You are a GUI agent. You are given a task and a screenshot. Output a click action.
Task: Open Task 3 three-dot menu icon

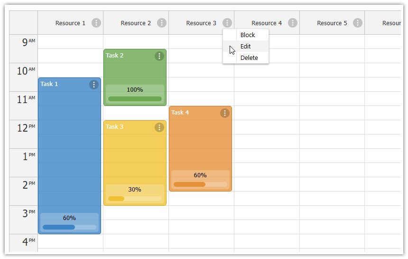[159, 127]
